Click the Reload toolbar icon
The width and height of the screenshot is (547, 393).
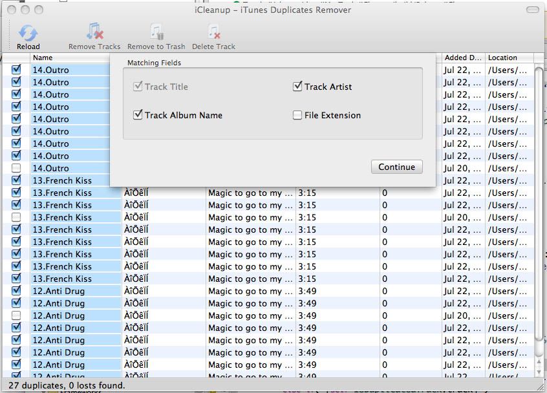click(x=28, y=33)
